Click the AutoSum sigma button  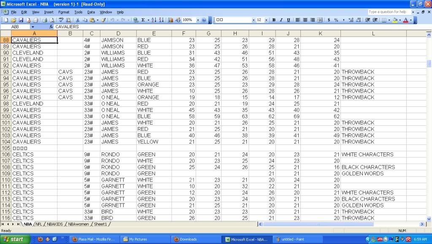click(143, 20)
